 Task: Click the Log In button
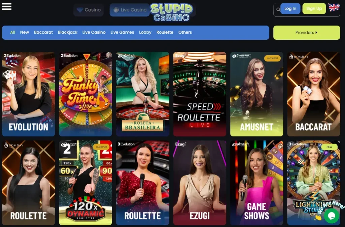click(x=290, y=8)
